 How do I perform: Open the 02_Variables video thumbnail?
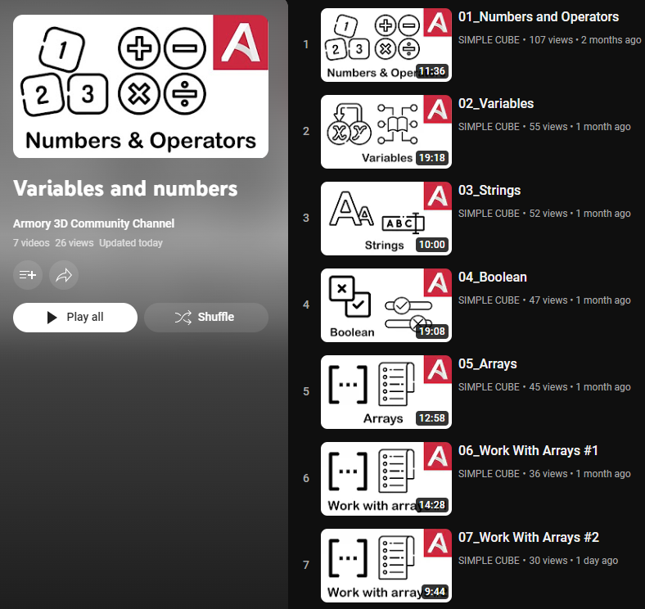coord(386,132)
